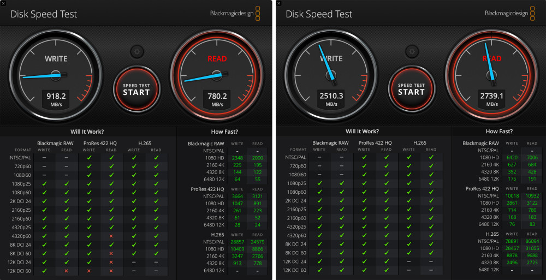Select the 780.2 read speed readout

tap(217, 96)
